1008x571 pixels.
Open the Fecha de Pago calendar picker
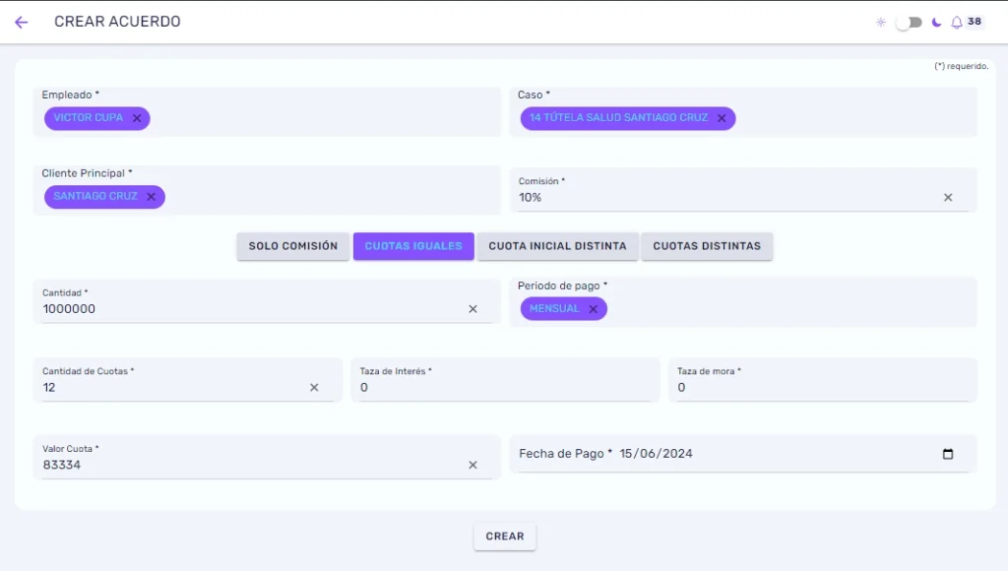[x=948, y=454]
